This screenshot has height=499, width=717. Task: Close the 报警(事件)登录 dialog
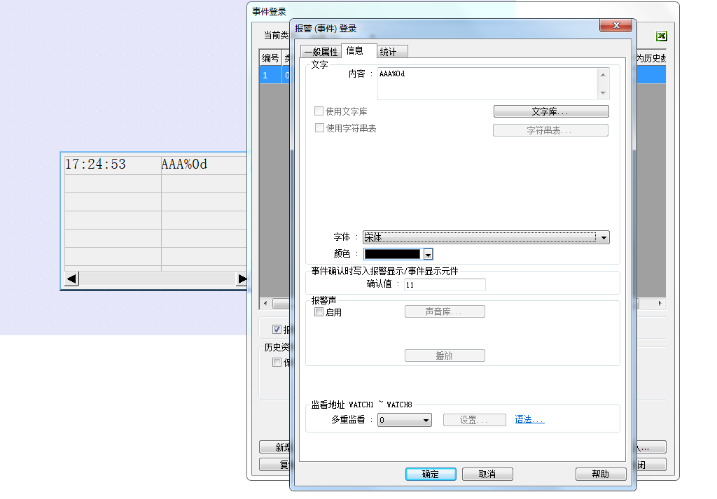tap(616, 26)
